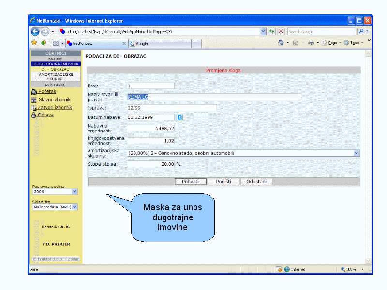Stop loading with the red X icon
The width and height of the screenshot is (387, 290).
[281, 31]
